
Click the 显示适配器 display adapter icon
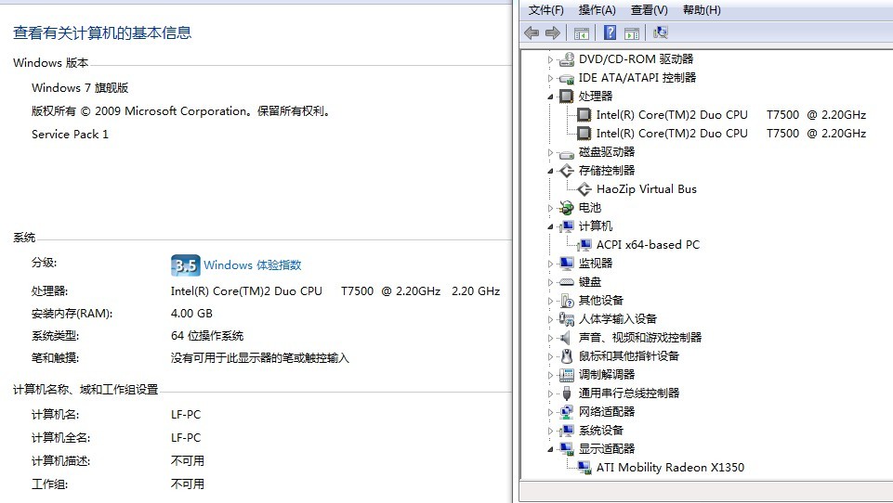[x=566, y=449]
